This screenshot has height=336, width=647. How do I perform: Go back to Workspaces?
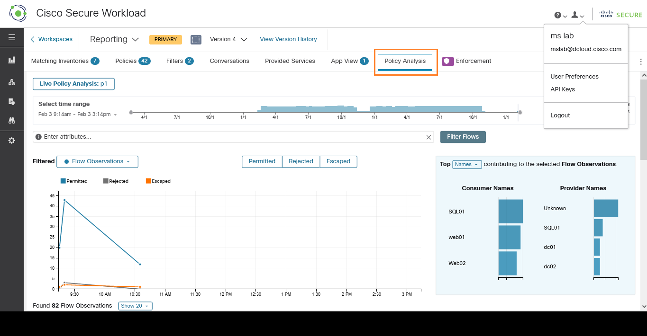coord(51,39)
